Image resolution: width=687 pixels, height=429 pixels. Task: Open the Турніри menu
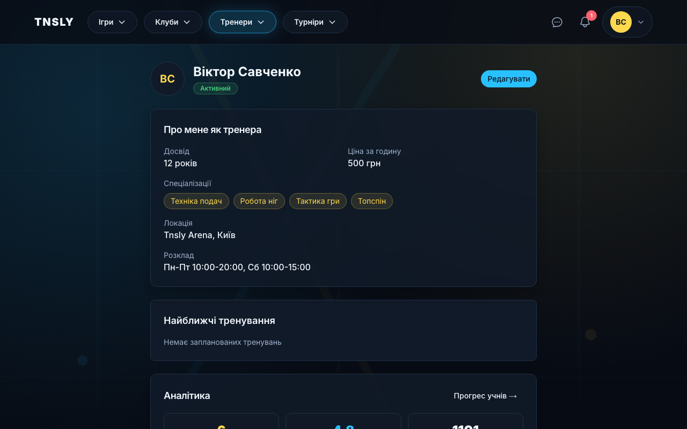click(315, 22)
